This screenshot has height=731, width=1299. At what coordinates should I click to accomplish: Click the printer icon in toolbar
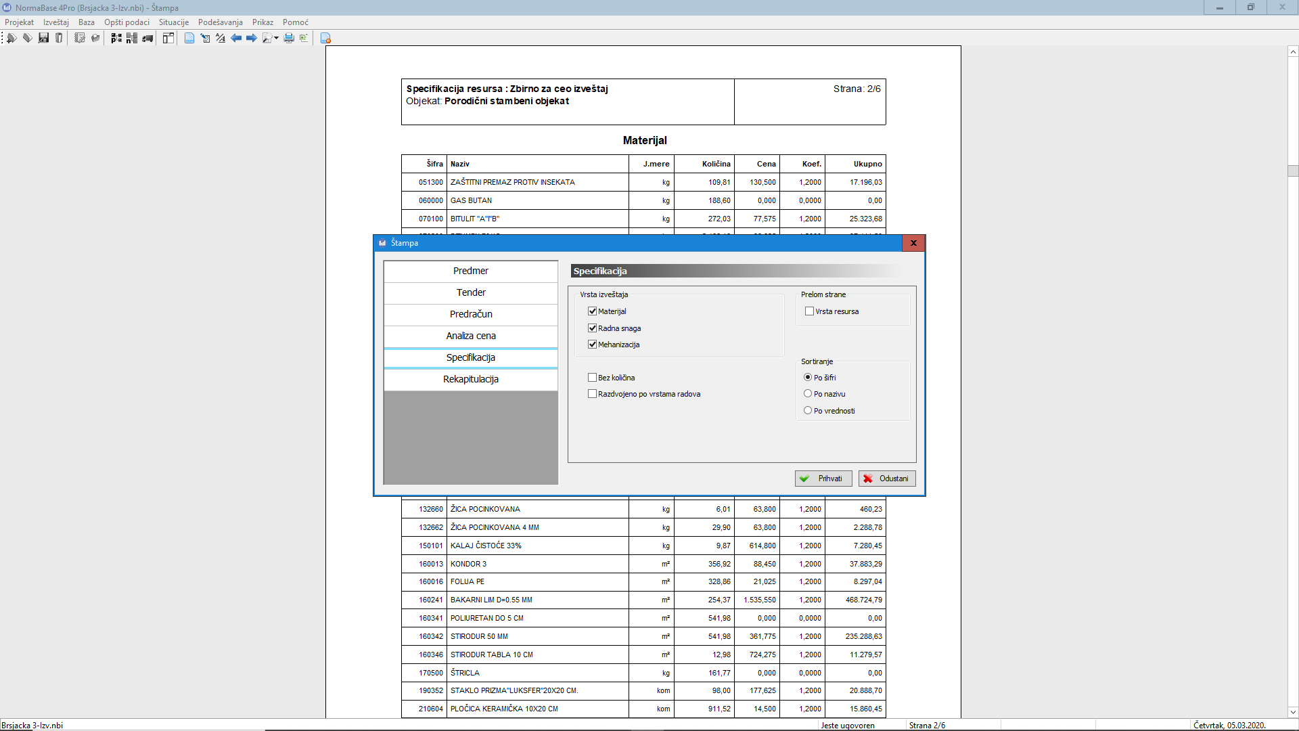(289, 38)
